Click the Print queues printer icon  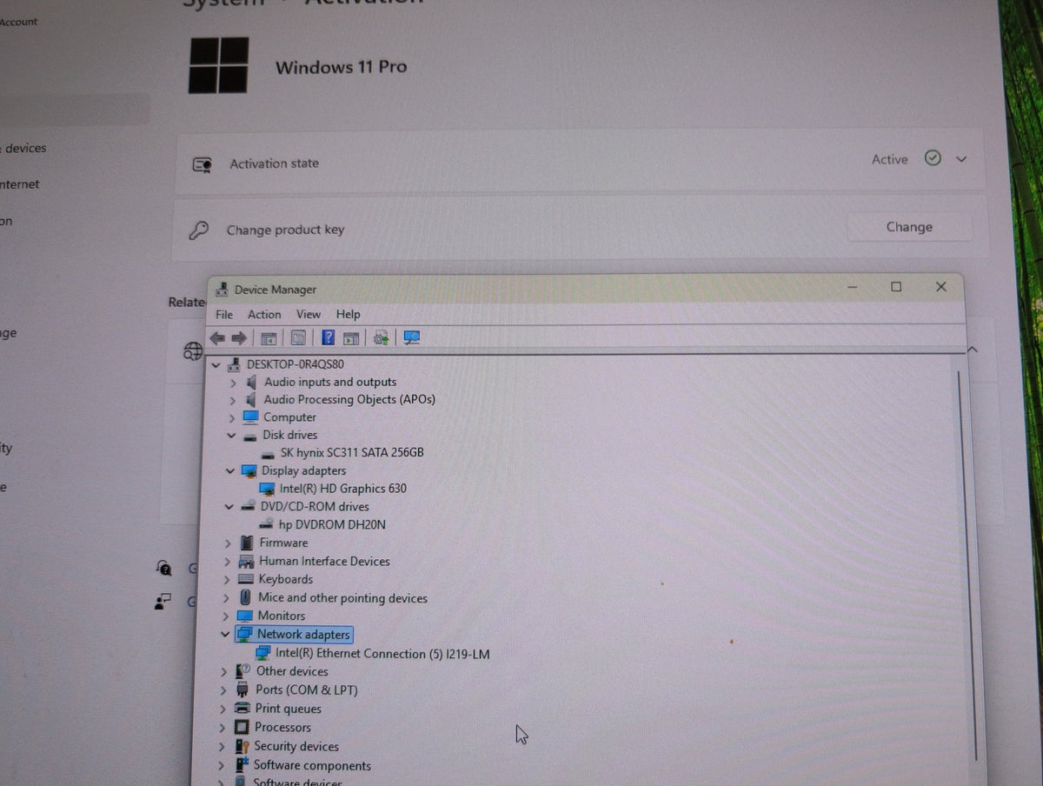pos(242,709)
